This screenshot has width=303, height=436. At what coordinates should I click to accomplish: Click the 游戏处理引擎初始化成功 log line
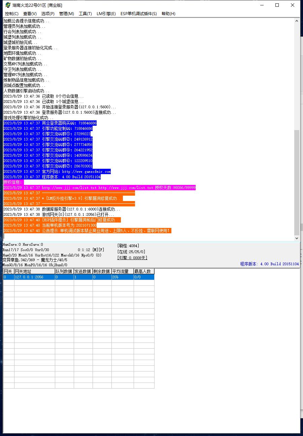click(x=29, y=118)
